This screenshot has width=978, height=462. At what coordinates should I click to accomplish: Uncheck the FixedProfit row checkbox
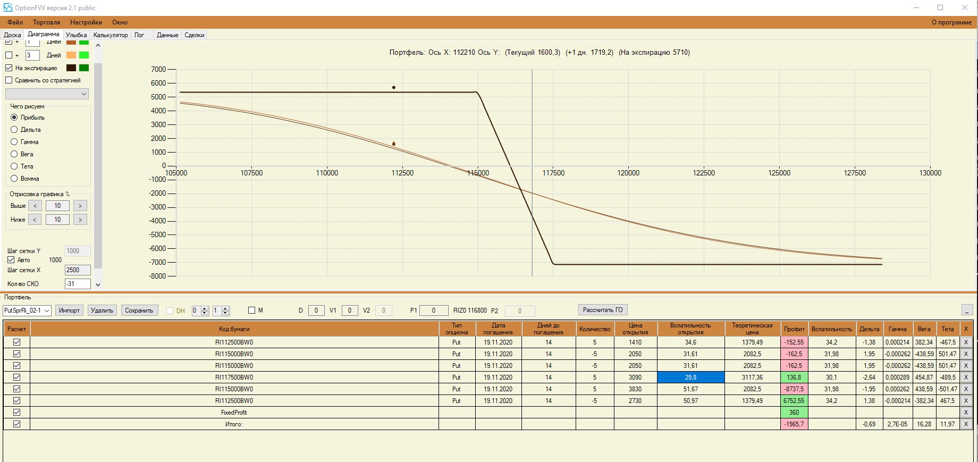16,413
